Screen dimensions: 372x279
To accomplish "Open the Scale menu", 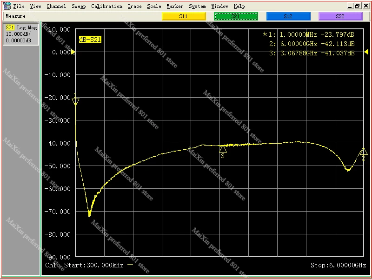I will [x=154, y=6].
